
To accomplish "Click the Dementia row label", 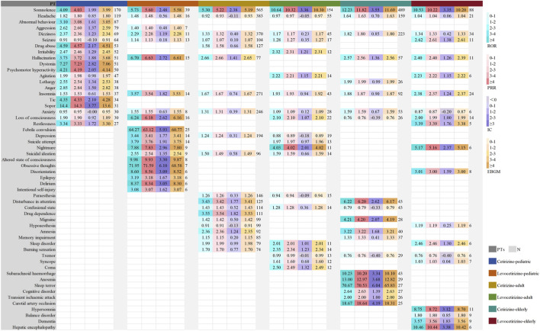I will (47, 321).
